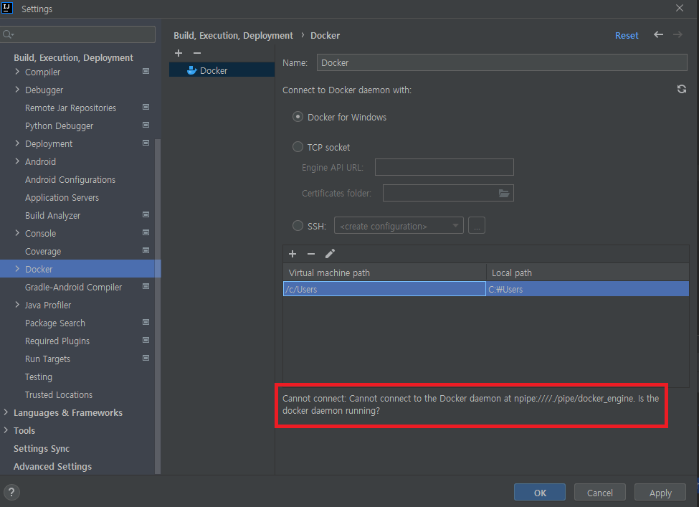Click the Required Plugins project icon
Viewport: 699px width, 507px height.
point(146,340)
